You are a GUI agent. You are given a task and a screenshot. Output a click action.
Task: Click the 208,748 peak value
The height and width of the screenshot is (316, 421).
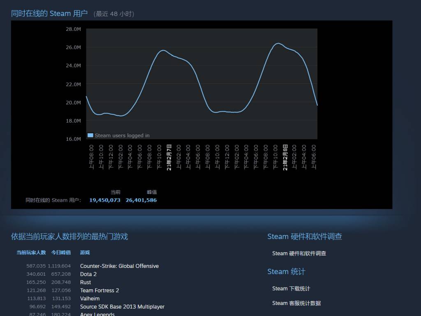[x=61, y=282]
